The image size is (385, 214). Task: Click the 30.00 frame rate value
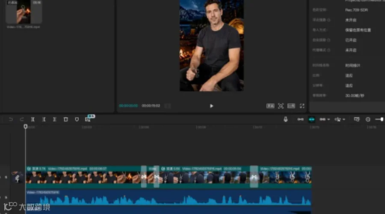[x=355, y=95]
